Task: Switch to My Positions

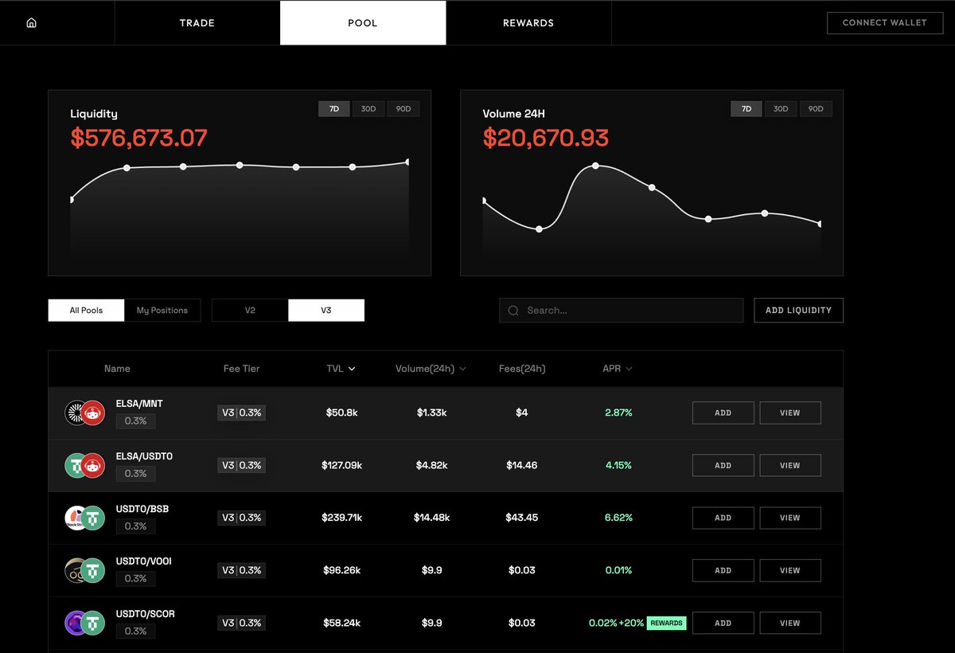Action: coord(162,310)
